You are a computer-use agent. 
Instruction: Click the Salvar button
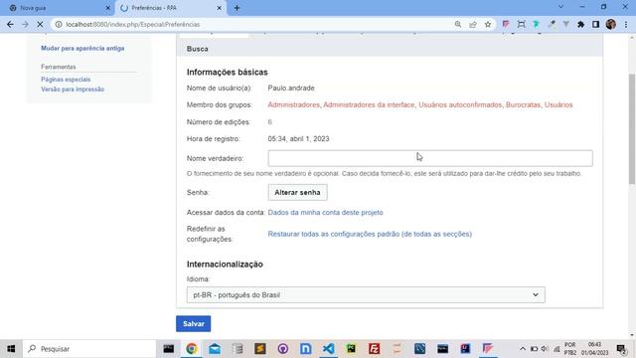194,323
